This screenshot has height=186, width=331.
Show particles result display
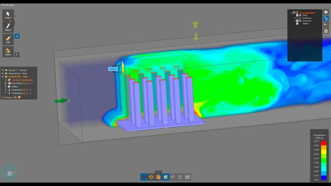point(180,177)
